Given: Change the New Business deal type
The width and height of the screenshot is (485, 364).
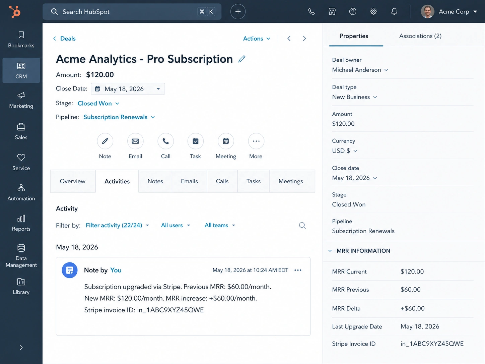Looking at the screenshot, I should 354,97.
